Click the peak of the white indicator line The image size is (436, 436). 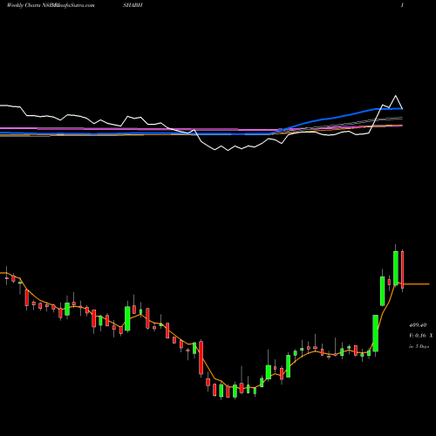tap(396, 96)
